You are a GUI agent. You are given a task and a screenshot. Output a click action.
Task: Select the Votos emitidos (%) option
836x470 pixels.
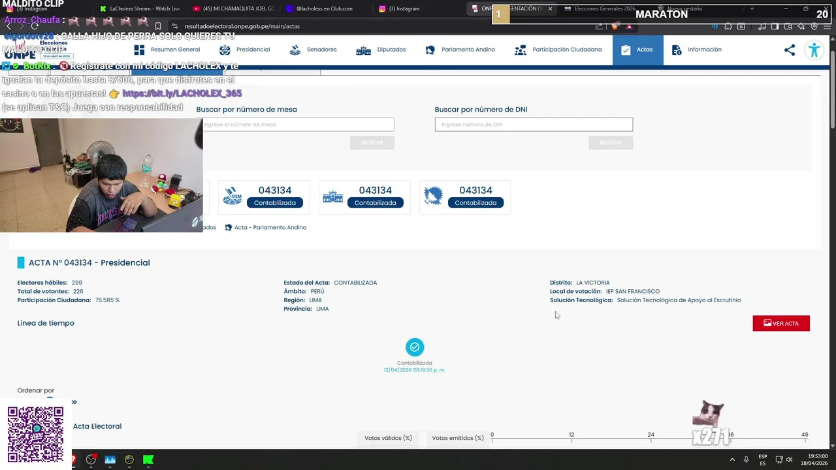pos(458,438)
